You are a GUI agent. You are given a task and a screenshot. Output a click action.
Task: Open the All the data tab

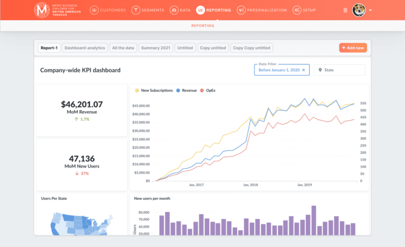click(123, 48)
